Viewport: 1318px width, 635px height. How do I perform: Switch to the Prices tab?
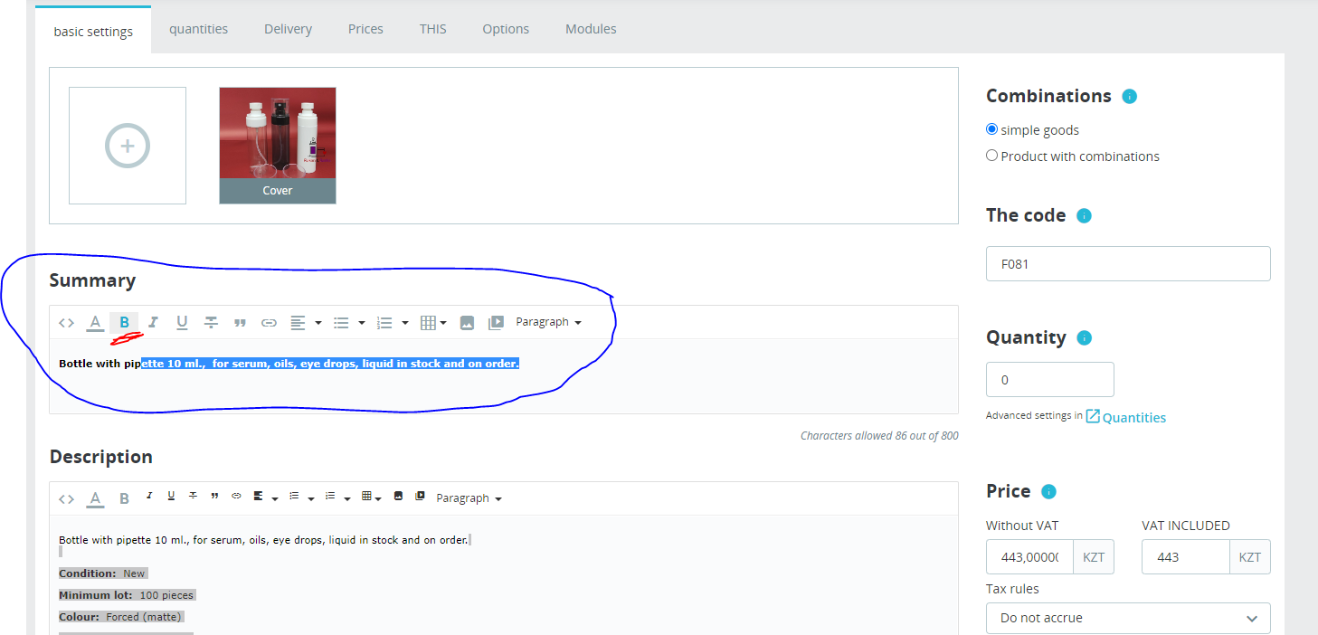coord(365,29)
